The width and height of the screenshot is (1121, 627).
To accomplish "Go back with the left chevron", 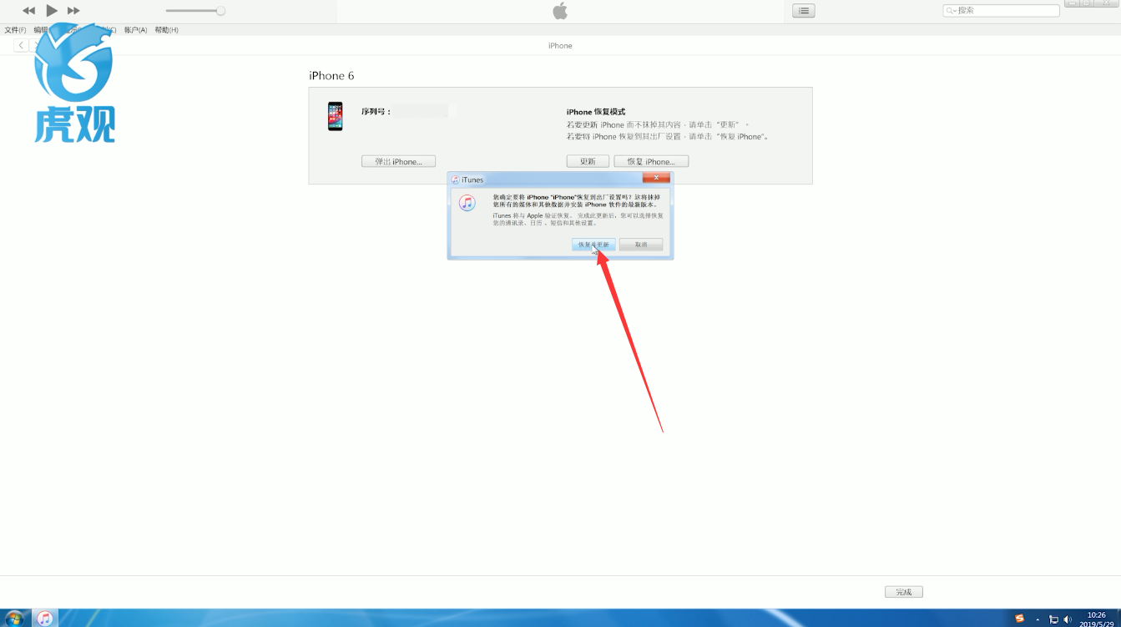I will [21, 45].
